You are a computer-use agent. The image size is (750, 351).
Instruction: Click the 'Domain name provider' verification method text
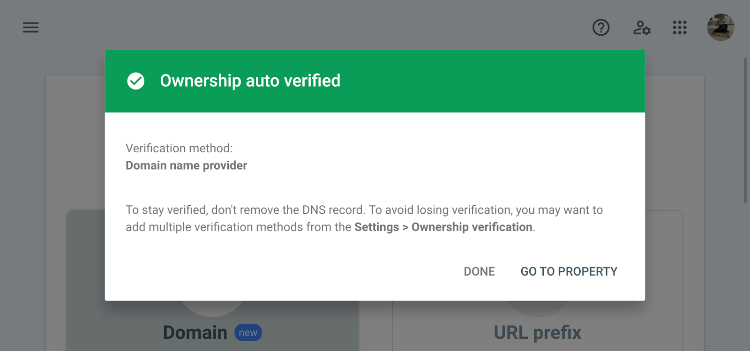(x=186, y=165)
